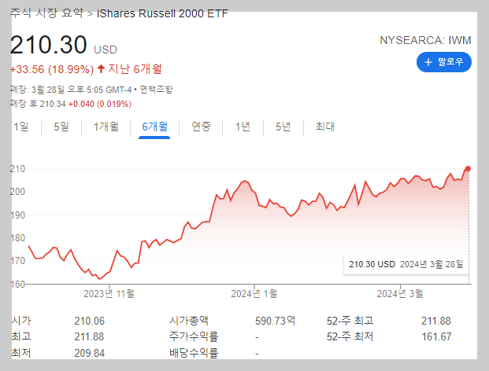Select the 1일 time range tab
The height and width of the screenshot is (371, 489).
tap(21, 127)
